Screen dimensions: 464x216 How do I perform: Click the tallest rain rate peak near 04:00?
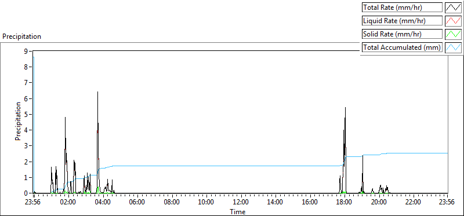[x=97, y=92]
